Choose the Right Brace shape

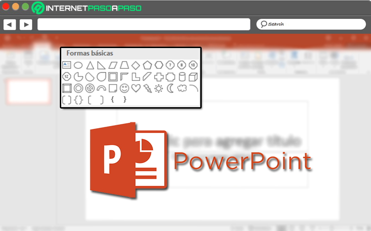[125, 99]
